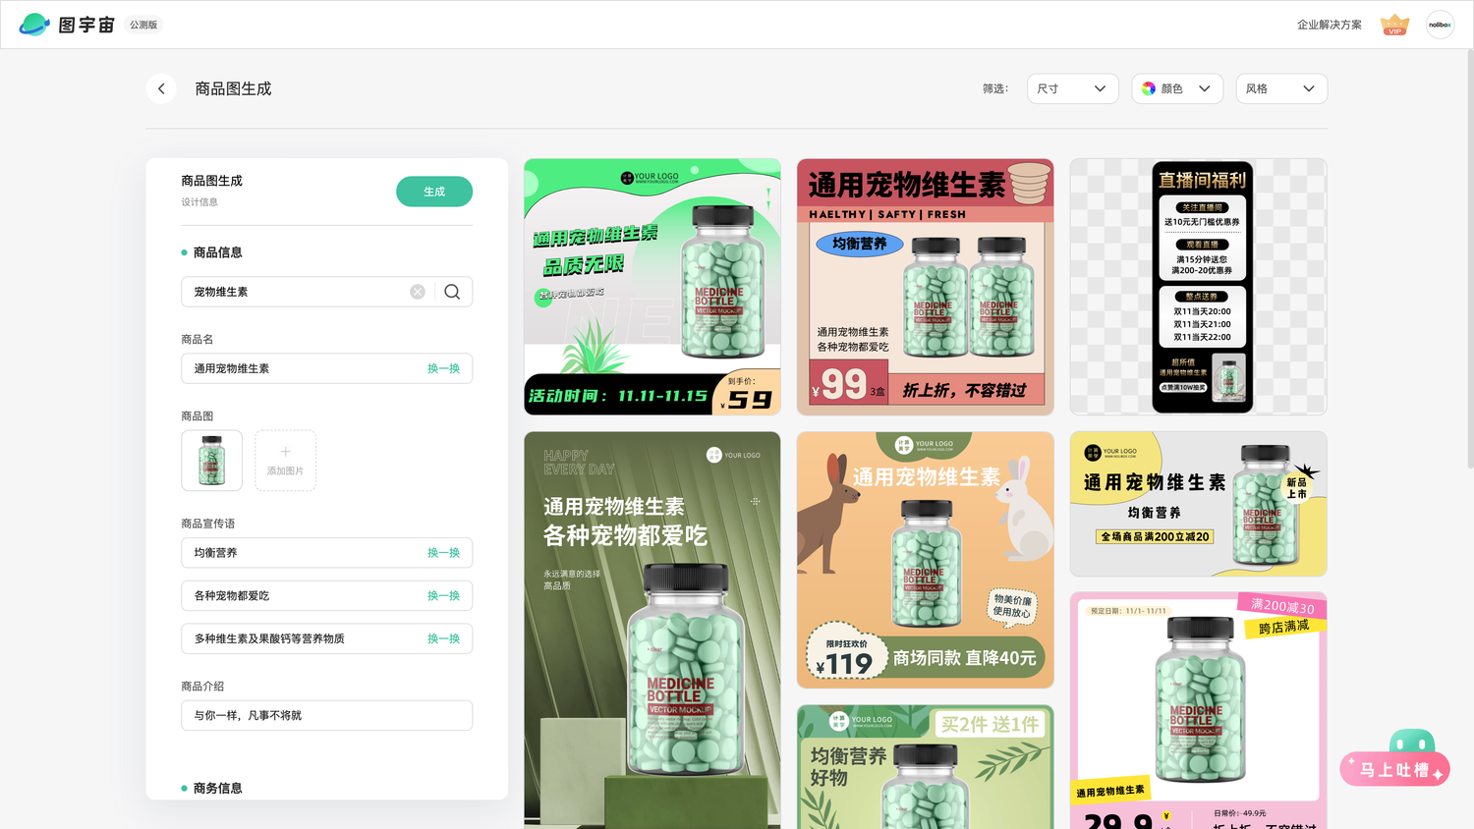The height and width of the screenshot is (829, 1474).
Task: Open the 尺寸 size filter dropdown
Action: pos(1073,88)
